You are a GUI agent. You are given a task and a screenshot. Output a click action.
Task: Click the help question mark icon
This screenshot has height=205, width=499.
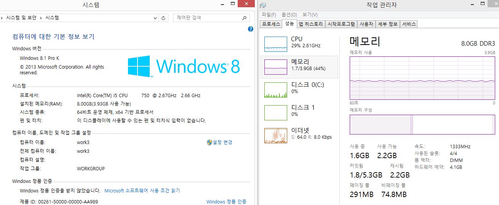[251, 29]
